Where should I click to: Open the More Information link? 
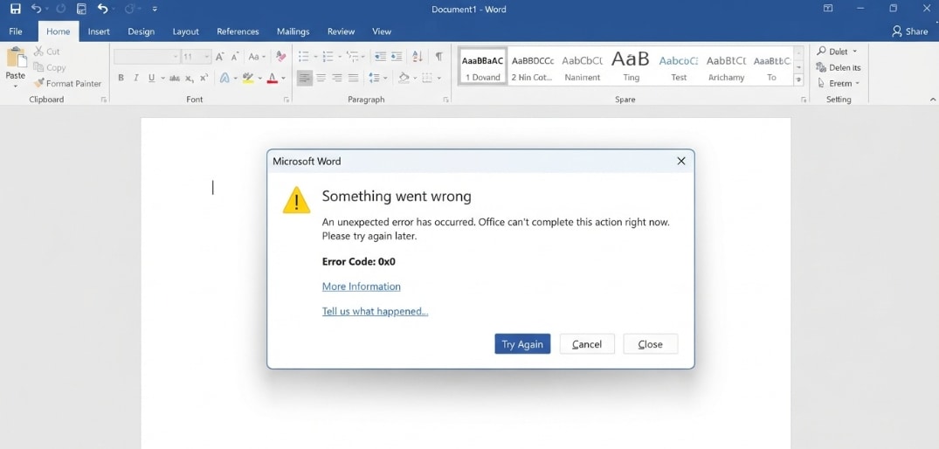pos(361,287)
